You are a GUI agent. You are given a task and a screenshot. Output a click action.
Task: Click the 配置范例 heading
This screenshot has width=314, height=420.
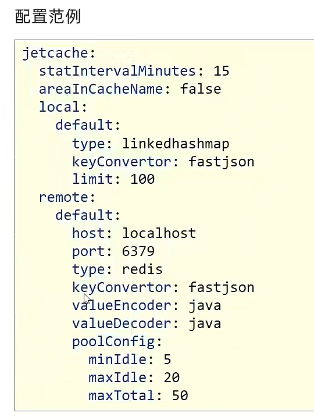48,17
